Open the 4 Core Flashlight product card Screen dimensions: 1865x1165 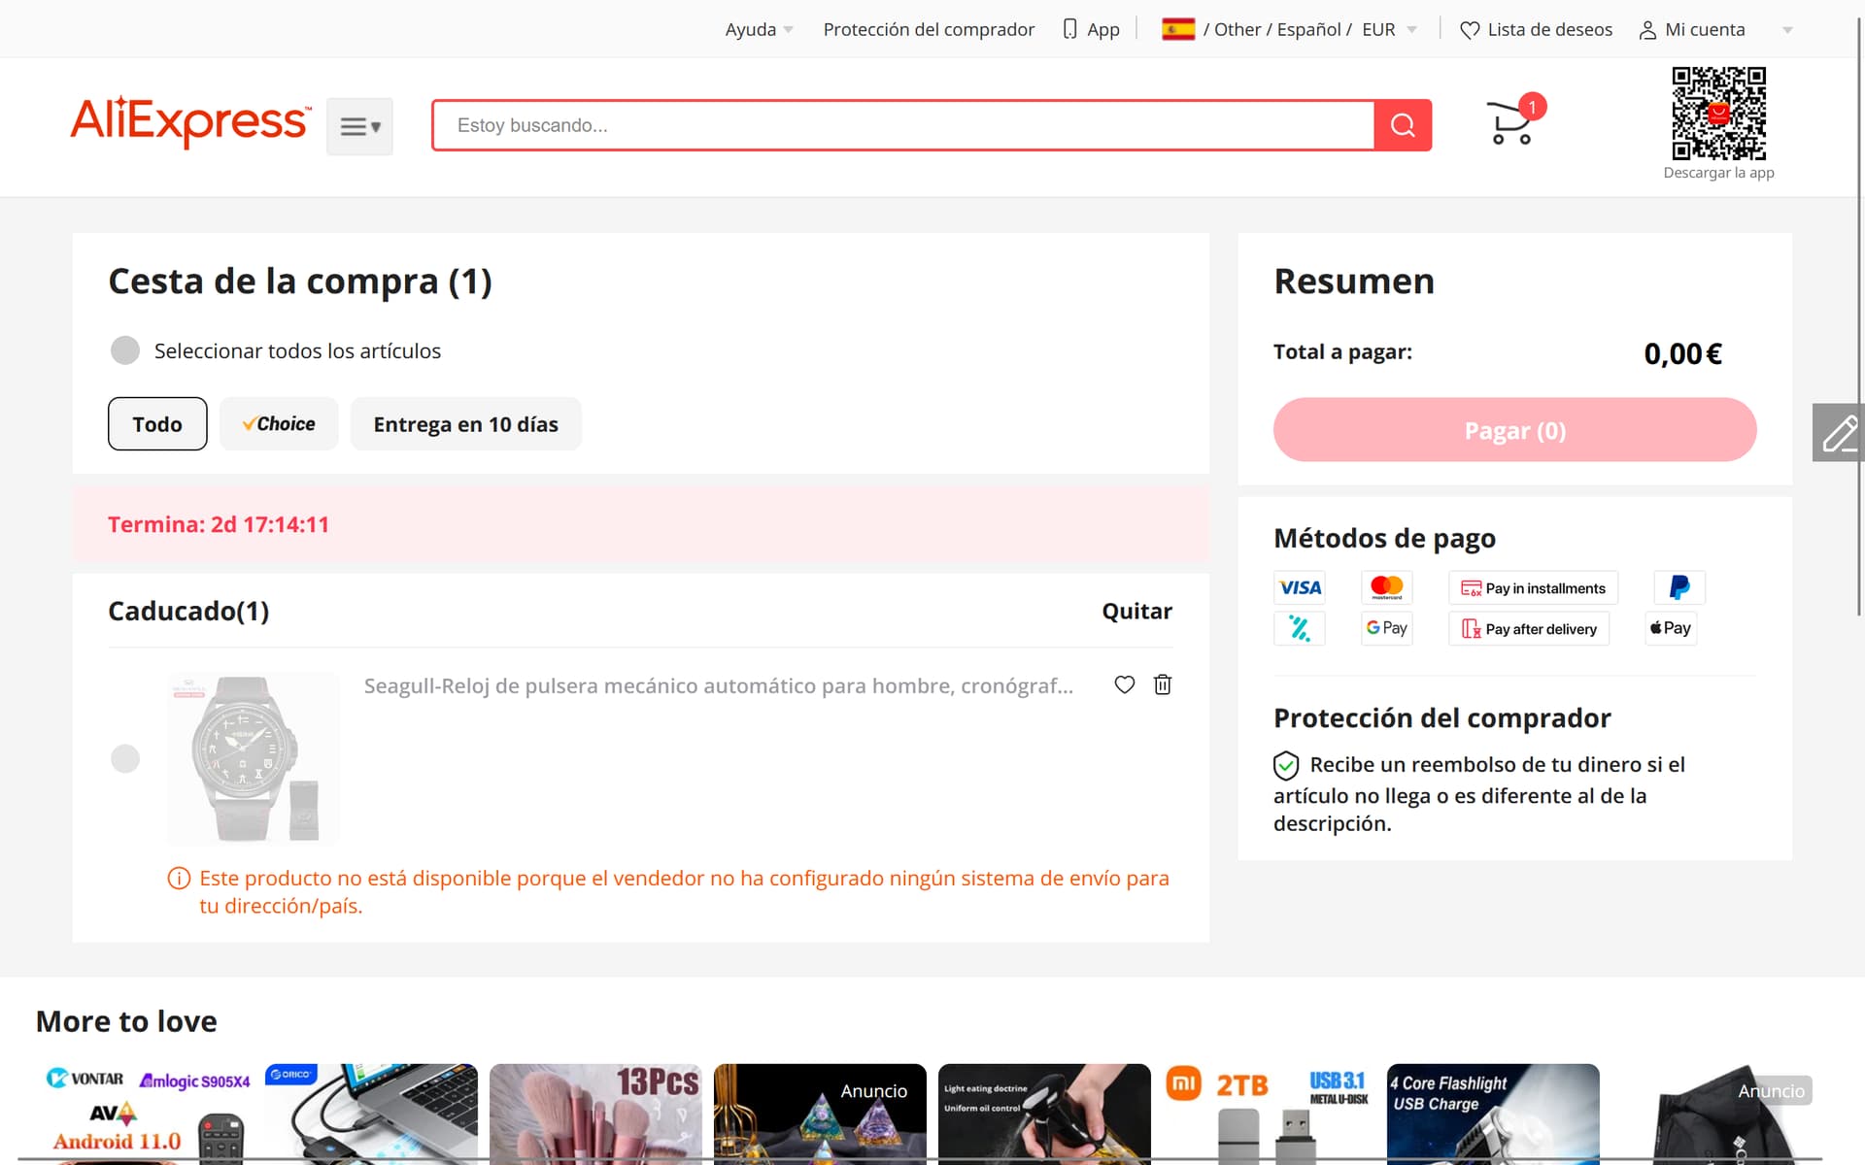pos(1493,1114)
